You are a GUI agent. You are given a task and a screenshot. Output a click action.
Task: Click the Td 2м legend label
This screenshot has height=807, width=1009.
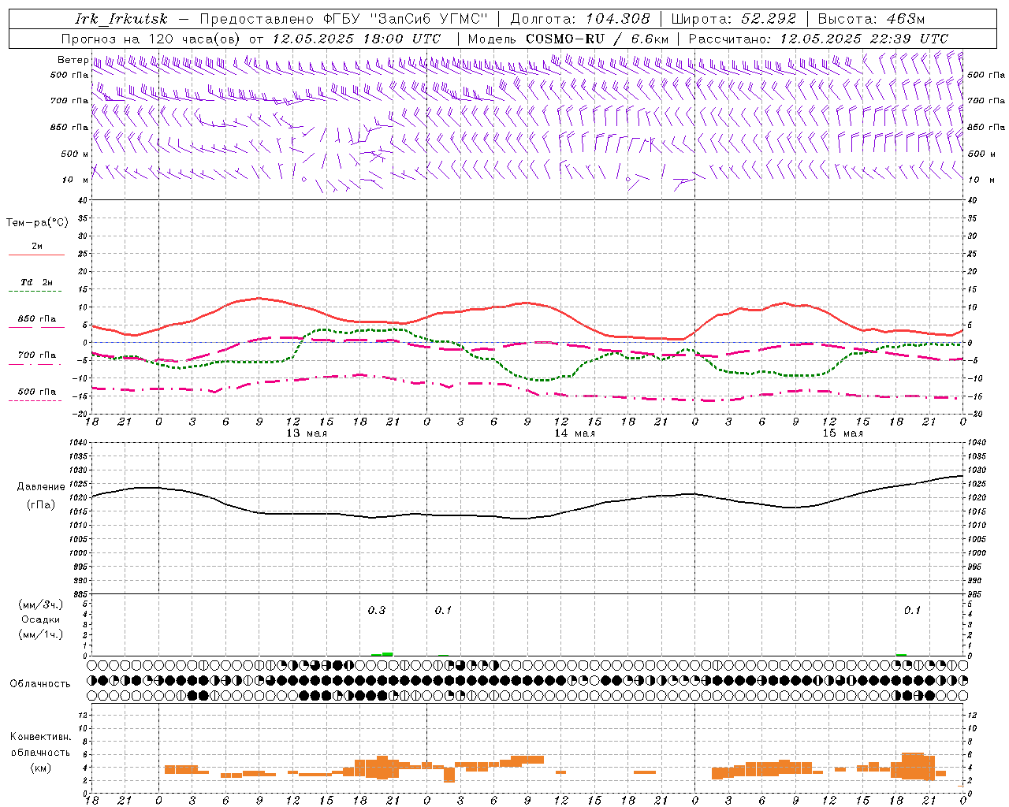36,282
